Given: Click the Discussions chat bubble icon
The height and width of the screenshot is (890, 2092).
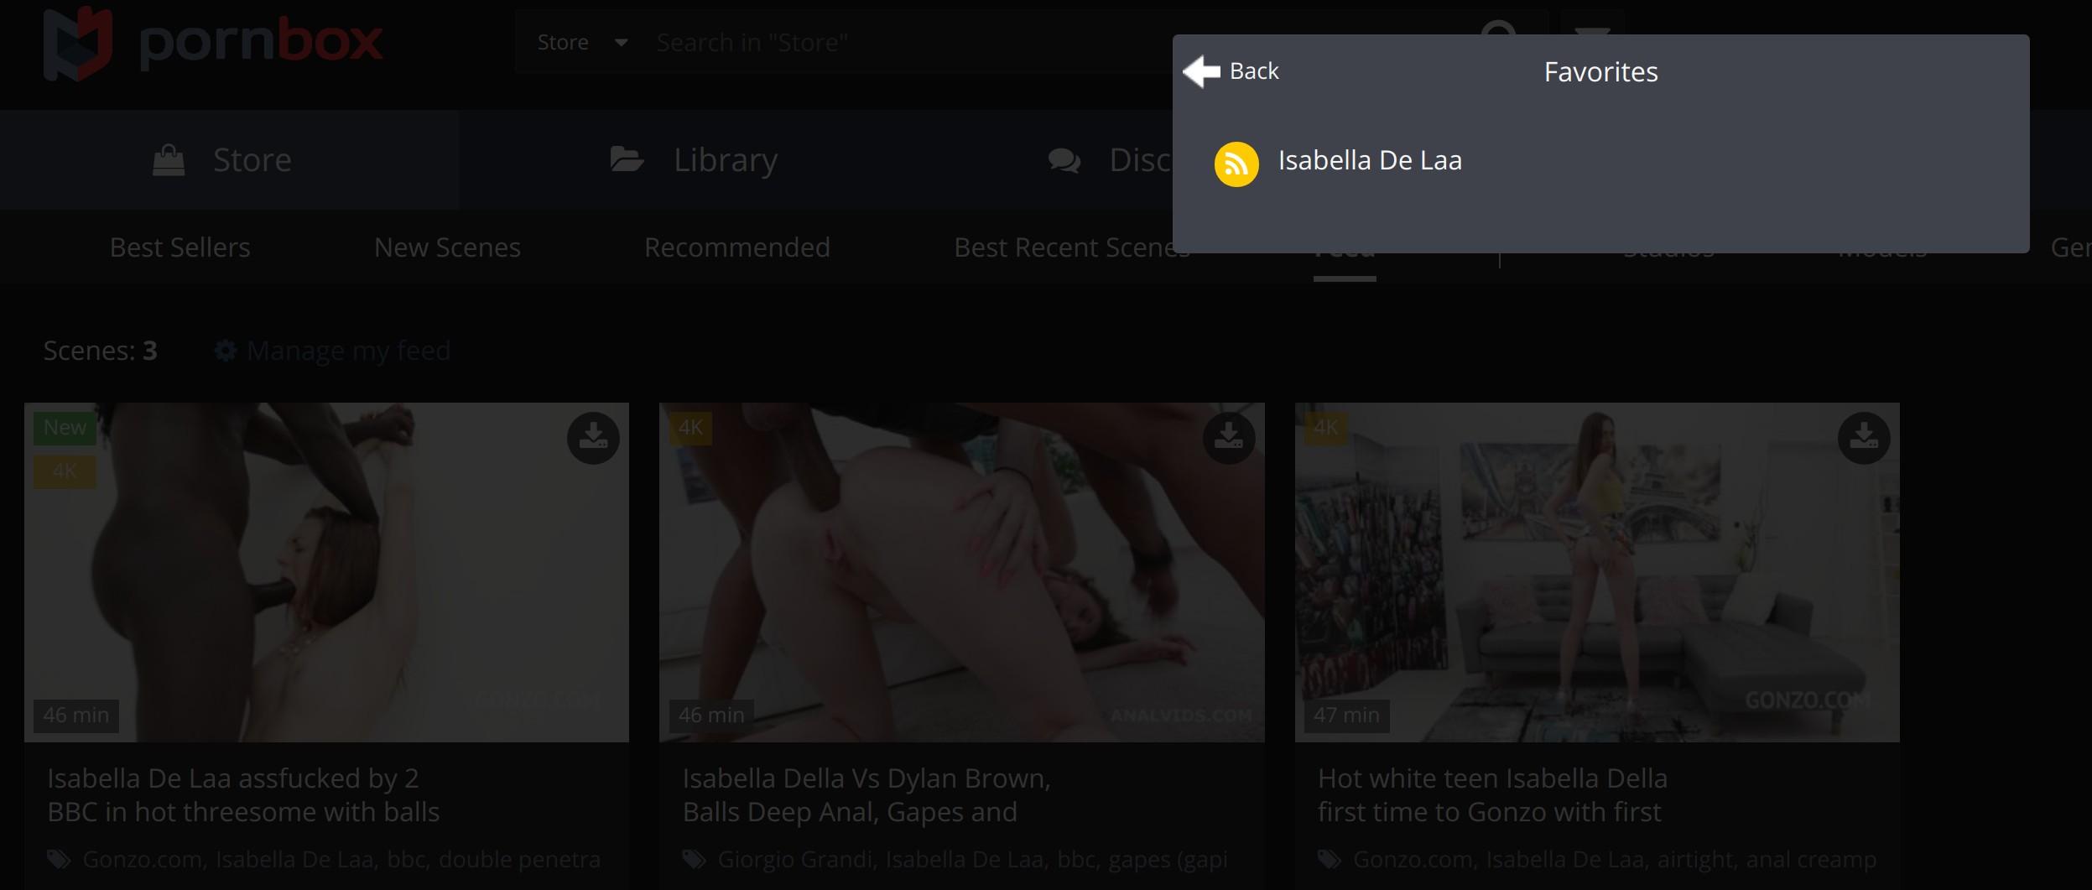Looking at the screenshot, I should point(1064,160).
